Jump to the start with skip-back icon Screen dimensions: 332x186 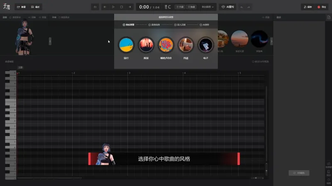(x=105, y=7)
